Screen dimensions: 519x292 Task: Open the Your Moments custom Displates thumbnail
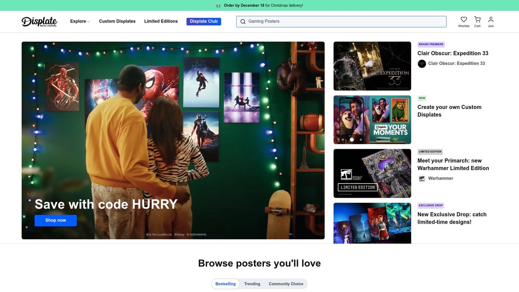coord(372,120)
